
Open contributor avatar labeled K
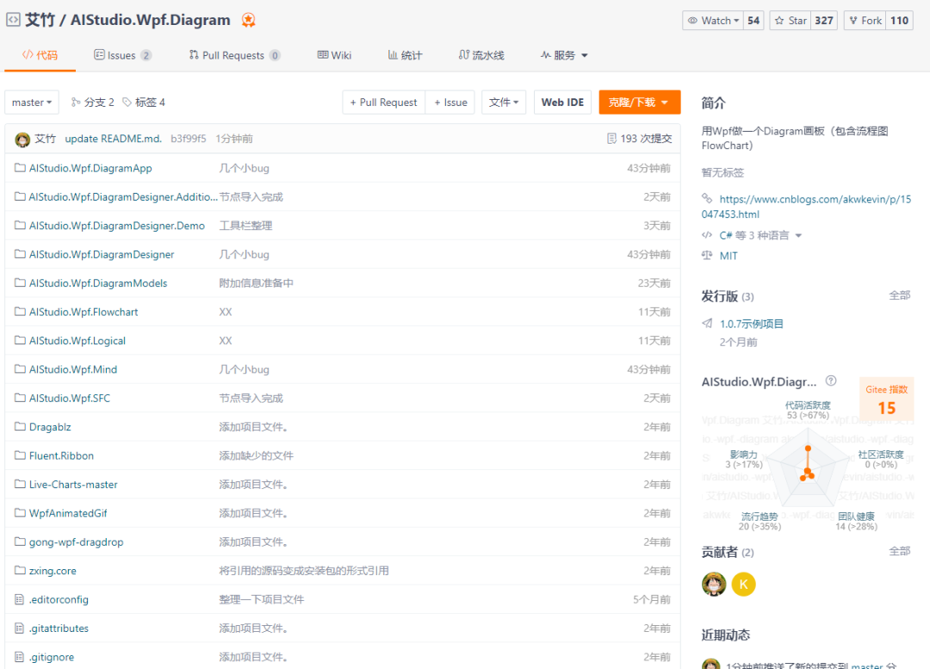coord(744,584)
